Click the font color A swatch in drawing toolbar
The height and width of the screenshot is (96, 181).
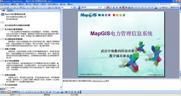point(62,92)
